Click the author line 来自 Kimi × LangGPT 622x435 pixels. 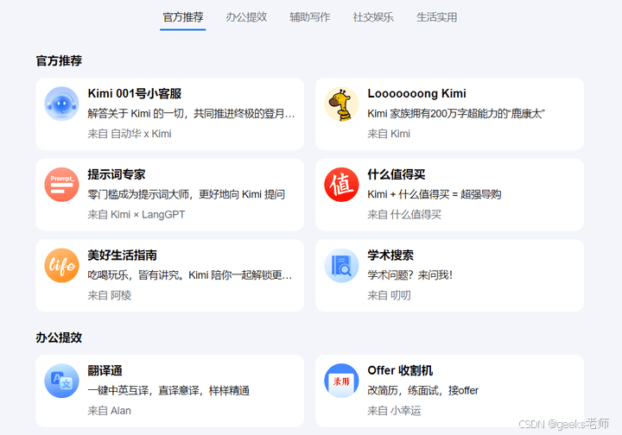click(136, 215)
